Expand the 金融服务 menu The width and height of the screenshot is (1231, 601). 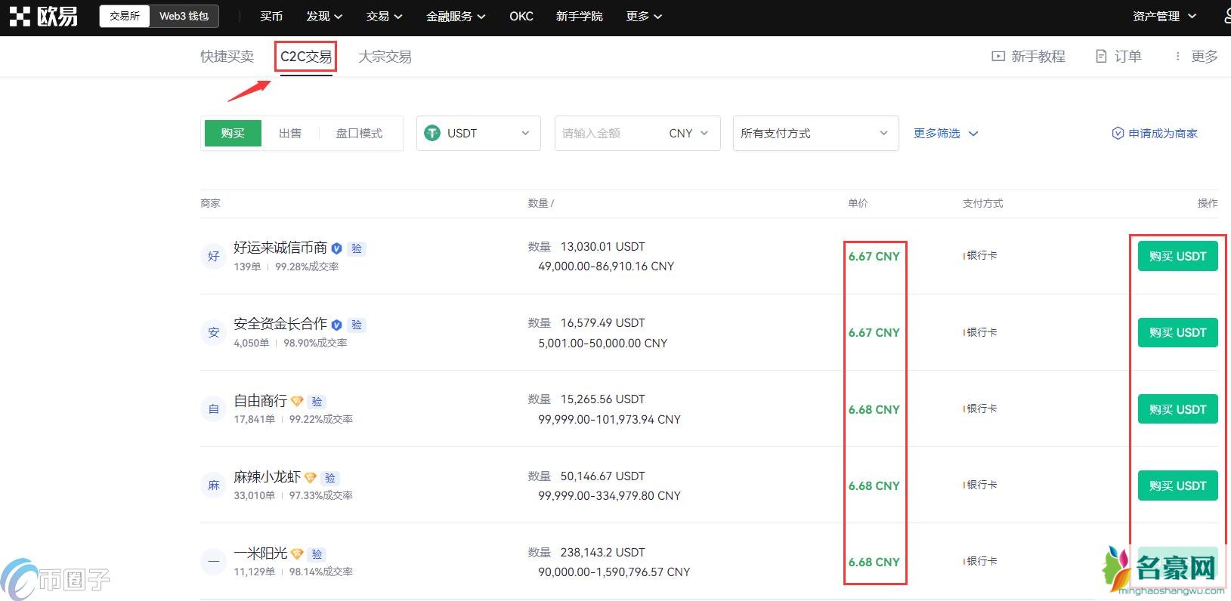point(456,16)
